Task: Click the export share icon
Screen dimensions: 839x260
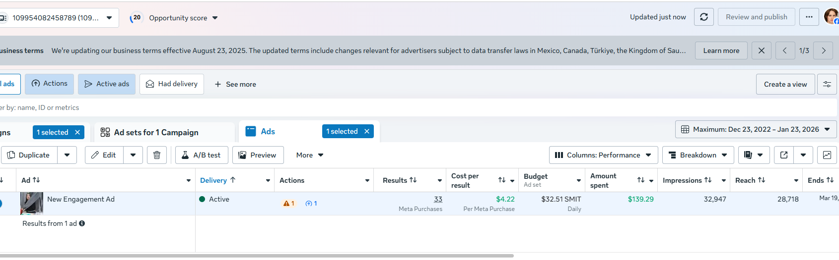Action: coord(784,155)
